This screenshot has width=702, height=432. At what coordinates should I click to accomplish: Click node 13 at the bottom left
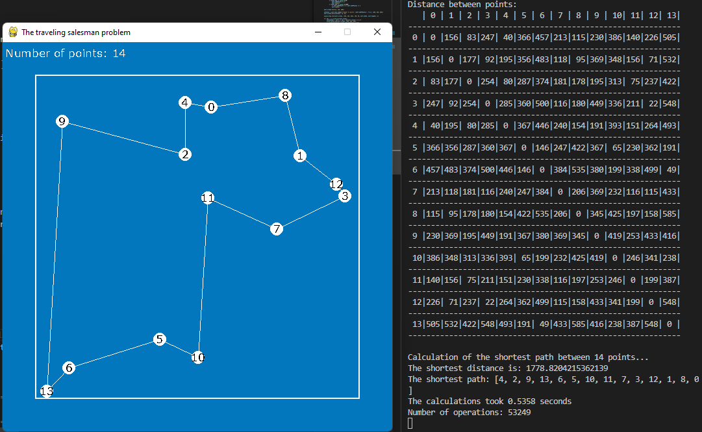pyautogui.click(x=46, y=392)
